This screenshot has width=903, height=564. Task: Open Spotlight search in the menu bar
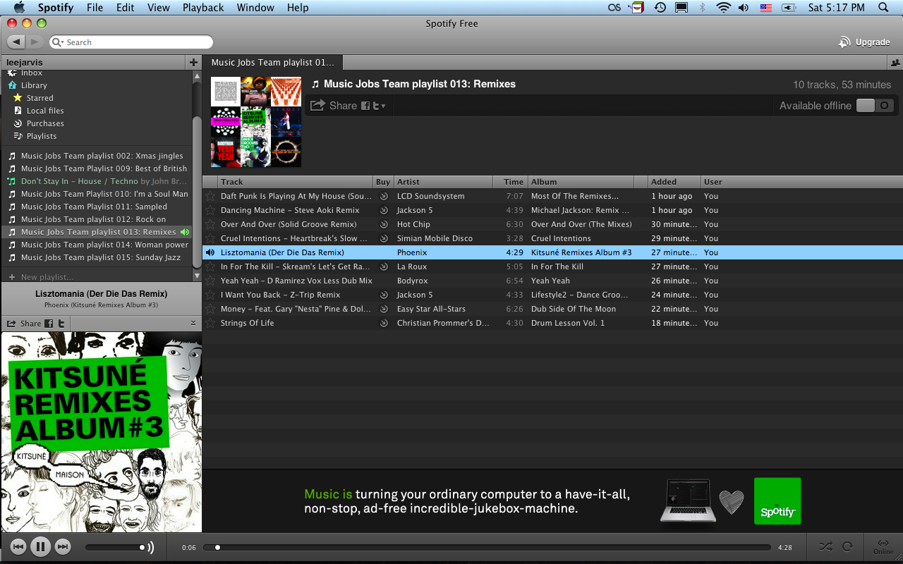click(x=883, y=8)
